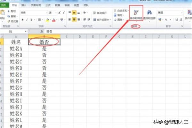Switch to the Insert (插入) tab
This screenshot has width=192, height=128.
24,5
